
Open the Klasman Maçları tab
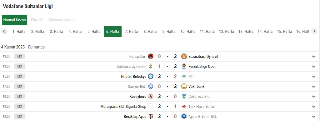coord(62,20)
